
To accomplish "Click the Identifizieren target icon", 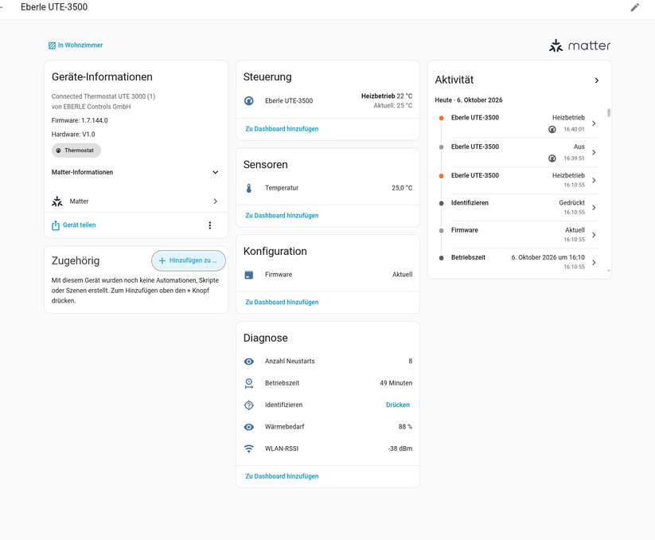I will point(249,405).
